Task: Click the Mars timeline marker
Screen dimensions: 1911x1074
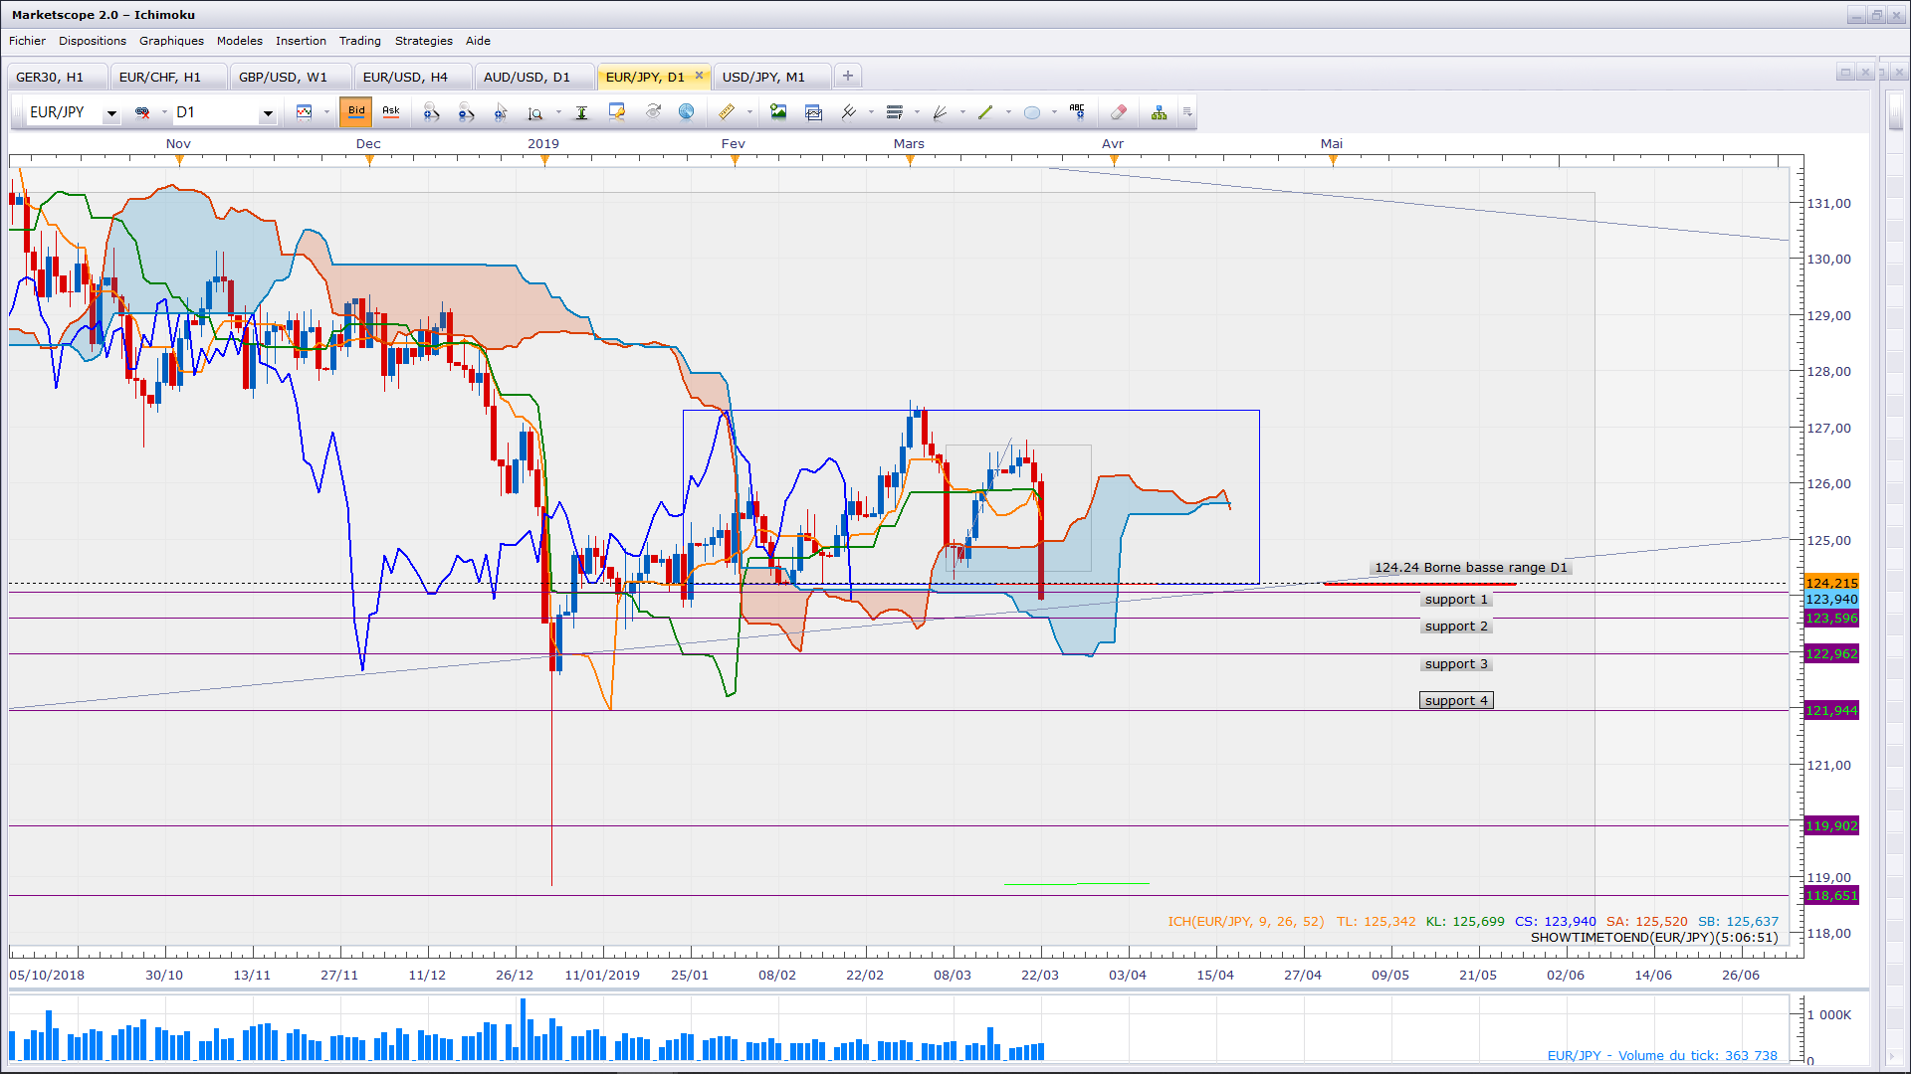Action: pyautogui.click(x=909, y=159)
